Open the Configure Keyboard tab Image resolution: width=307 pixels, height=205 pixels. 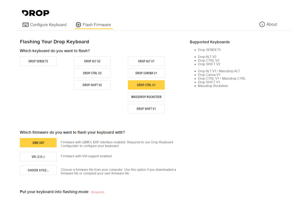point(48,25)
